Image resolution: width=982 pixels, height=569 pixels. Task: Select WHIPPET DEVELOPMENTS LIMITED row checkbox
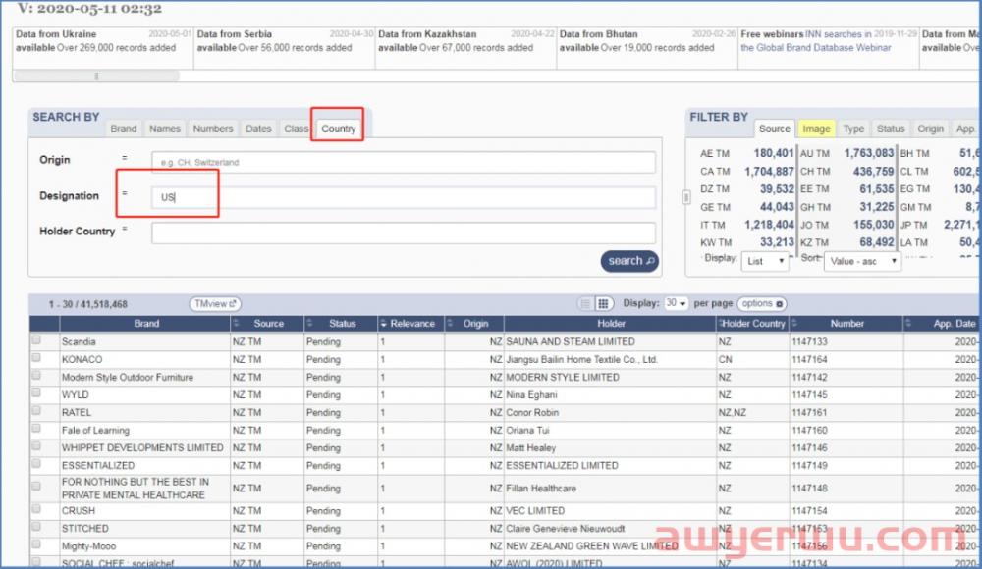(x=36, y=446)
